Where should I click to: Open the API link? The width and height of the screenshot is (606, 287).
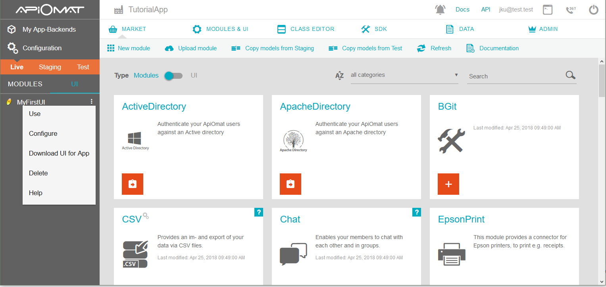[486, 10]
